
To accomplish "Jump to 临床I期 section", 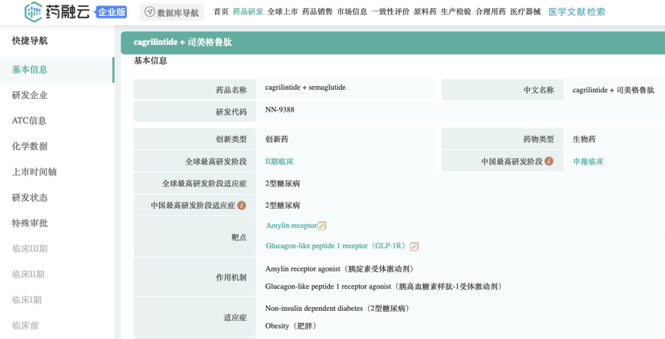I will (x=26, y=300).
